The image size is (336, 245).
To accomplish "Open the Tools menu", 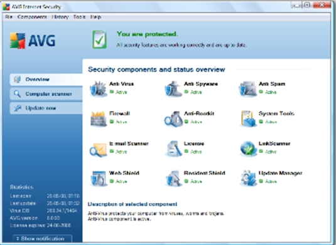I will [79, 17].
